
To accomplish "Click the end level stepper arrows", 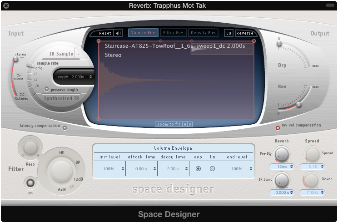I will 251,168.
